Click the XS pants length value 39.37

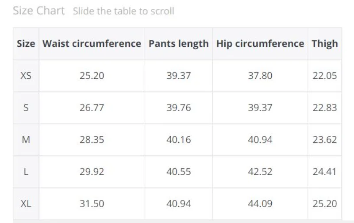[178, 76]
